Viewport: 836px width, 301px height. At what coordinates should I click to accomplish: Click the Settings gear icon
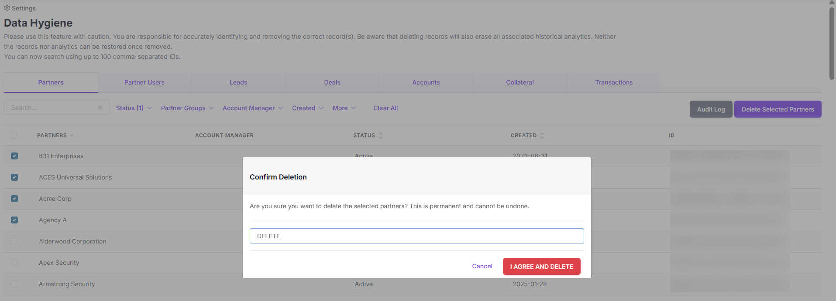click(7, 8)
